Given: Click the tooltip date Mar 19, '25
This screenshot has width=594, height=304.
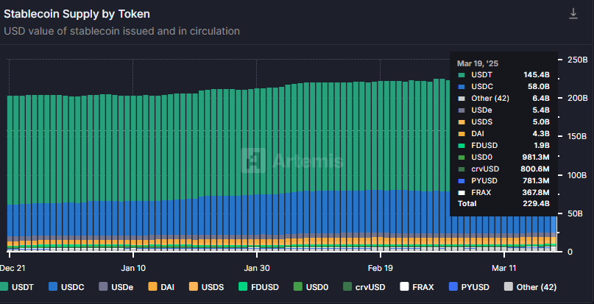Looking at the screenshot, I should point(477,63).
